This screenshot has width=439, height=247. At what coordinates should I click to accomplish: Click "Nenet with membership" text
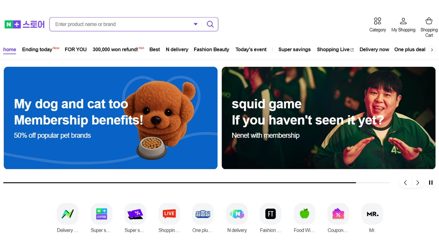pyautogui.click(x=266, y=136)
